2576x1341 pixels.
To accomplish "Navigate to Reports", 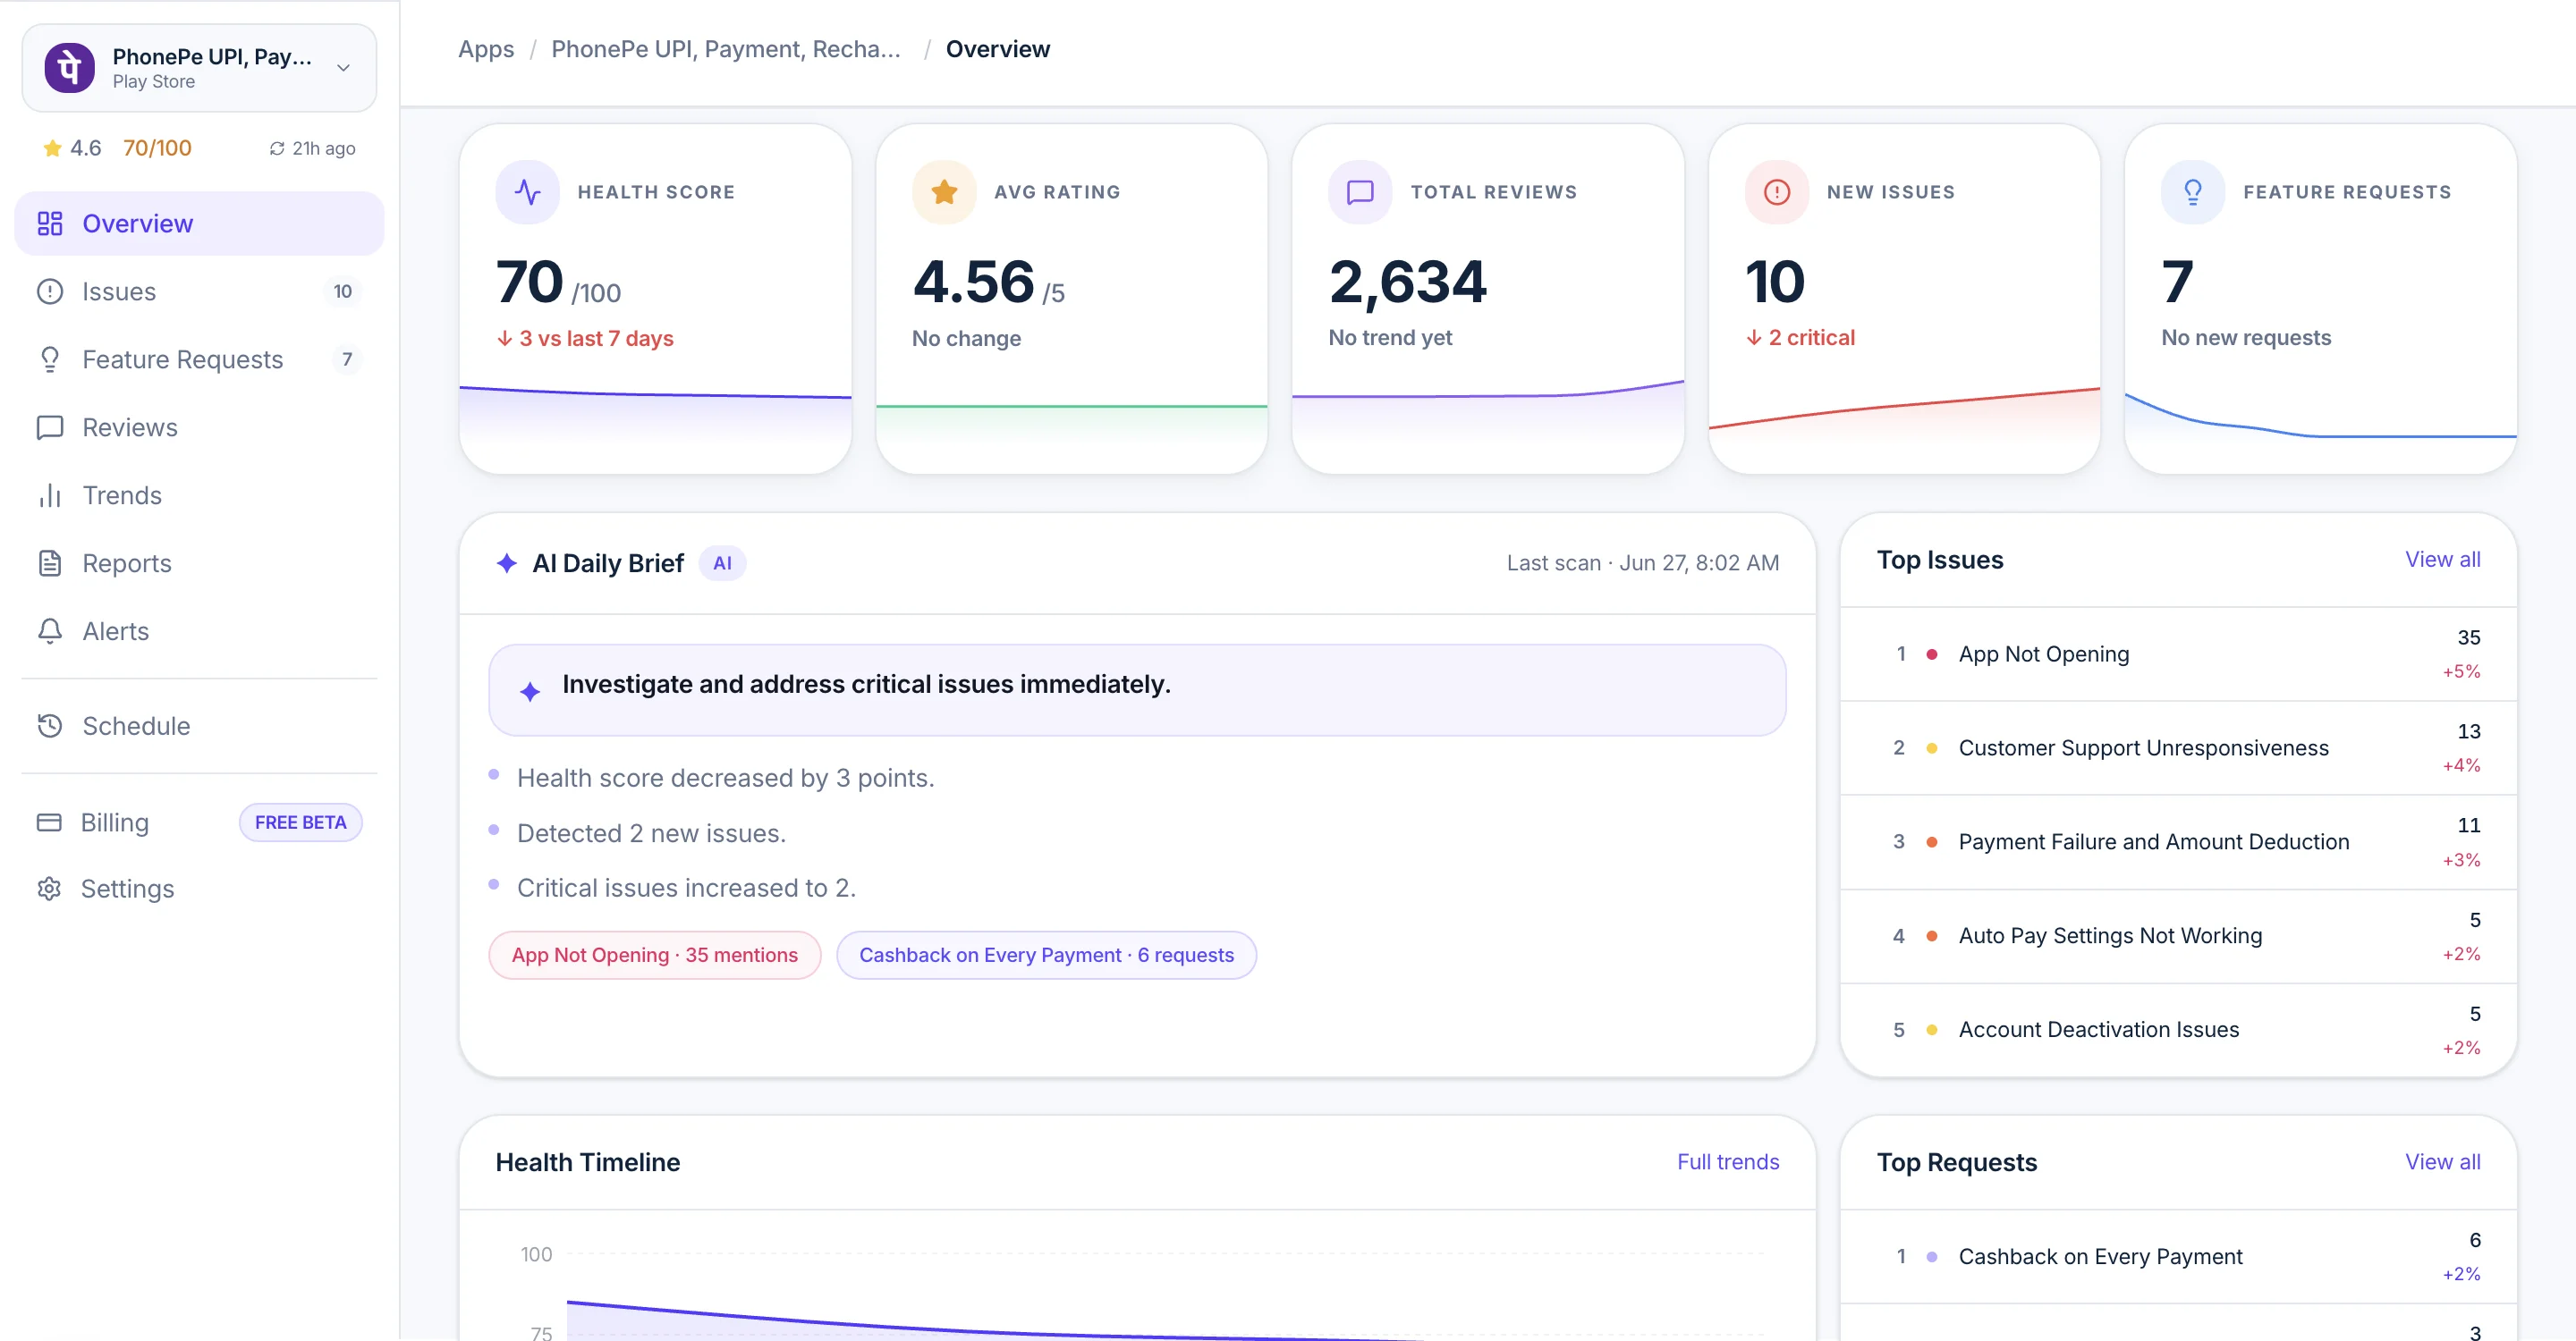I will [199, 562].
